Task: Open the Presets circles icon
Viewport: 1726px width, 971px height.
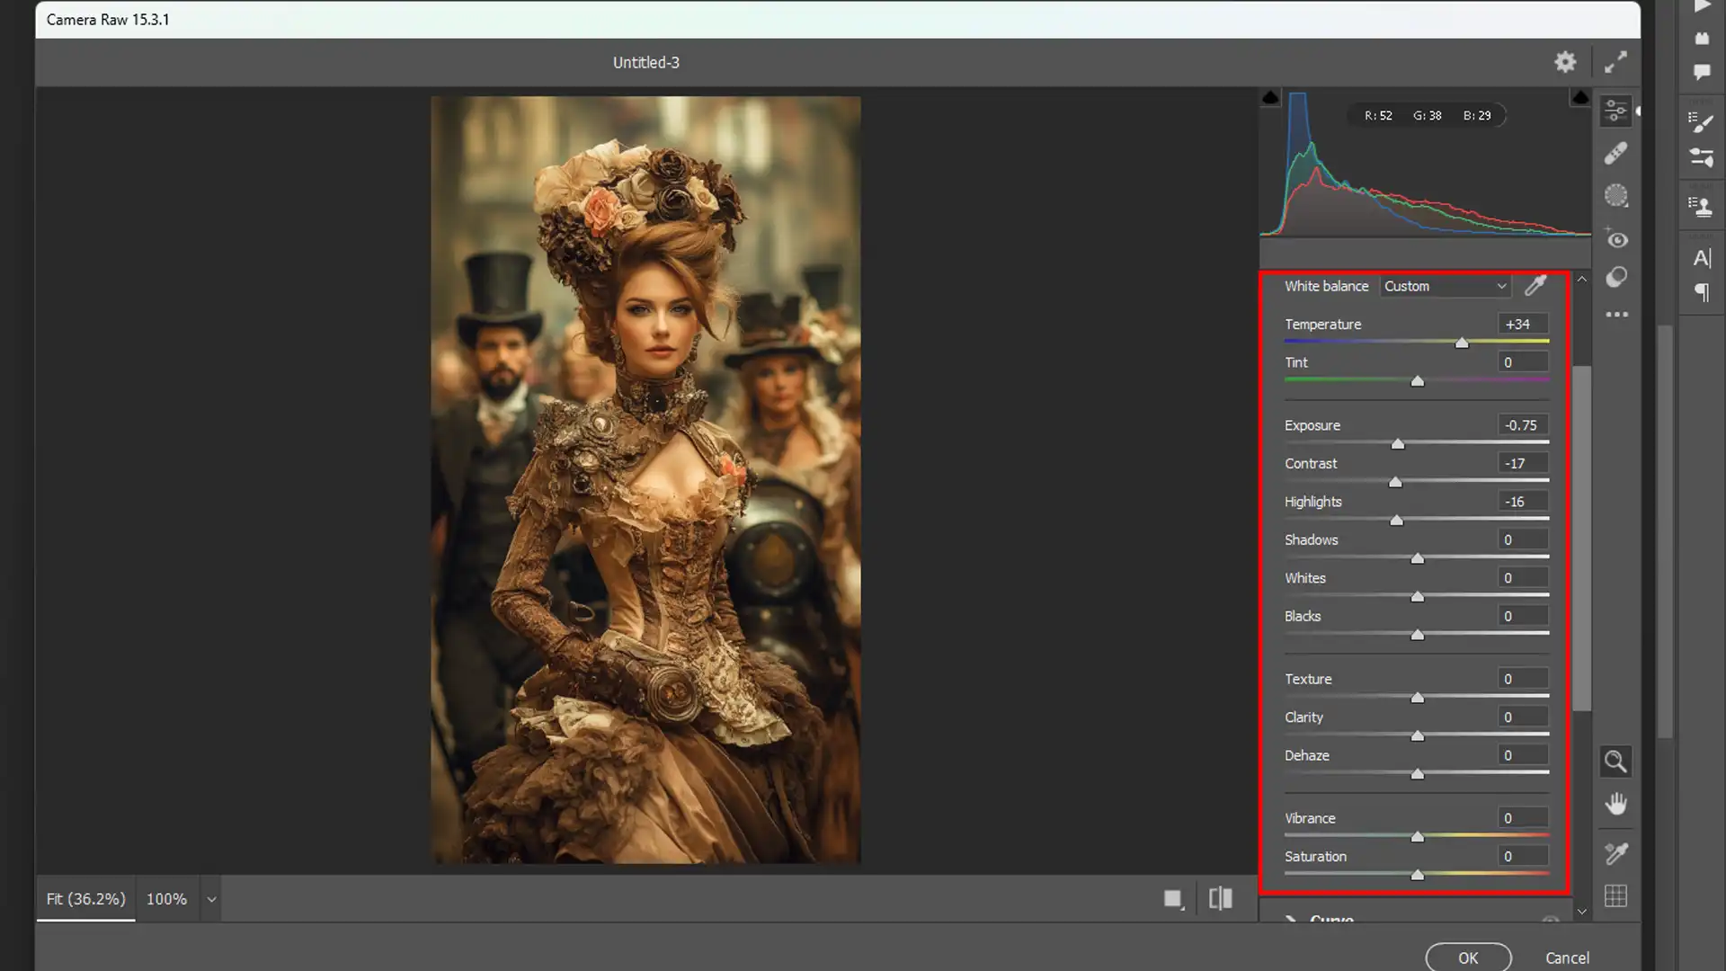Action: (x=1615, y=277)
